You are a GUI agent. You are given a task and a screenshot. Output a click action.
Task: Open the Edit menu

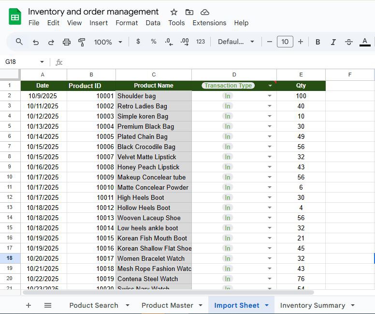[53, 23]
